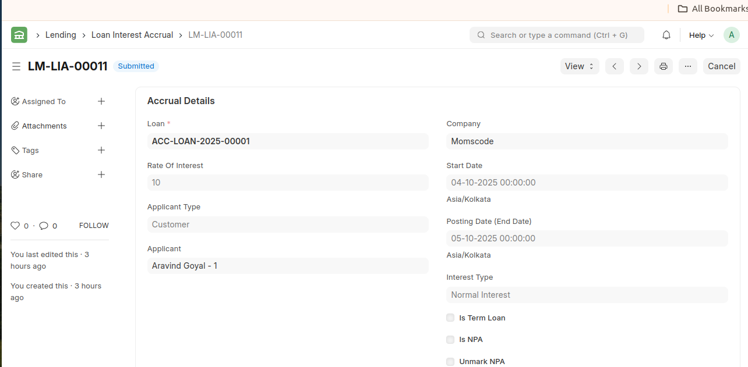Open the Help dropdown menu
Viewport: 748px width, 367px height.
coord(701,35)
